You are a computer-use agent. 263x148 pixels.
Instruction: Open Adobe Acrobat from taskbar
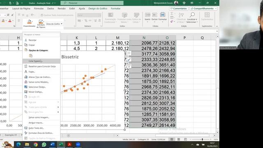point(69,144)
